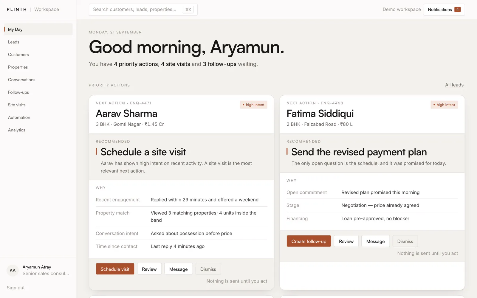
Task: Click Schedule visit for Aarav Sharma
Action: tap(115, 269)
